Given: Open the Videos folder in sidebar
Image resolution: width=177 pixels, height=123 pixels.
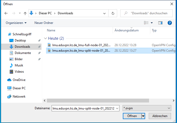Looking at the screenshot, I should click(19, 72).
